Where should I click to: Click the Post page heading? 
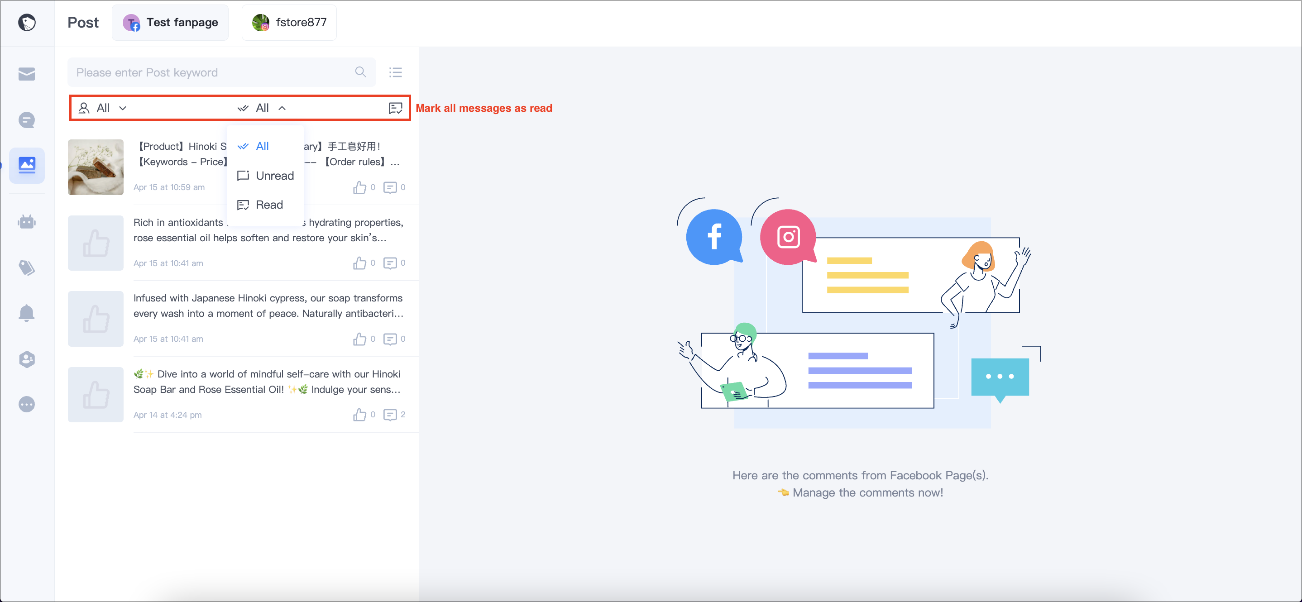tap(83, 22)
